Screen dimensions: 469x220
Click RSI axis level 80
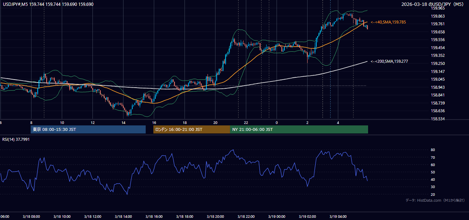[x=433, y=150]
